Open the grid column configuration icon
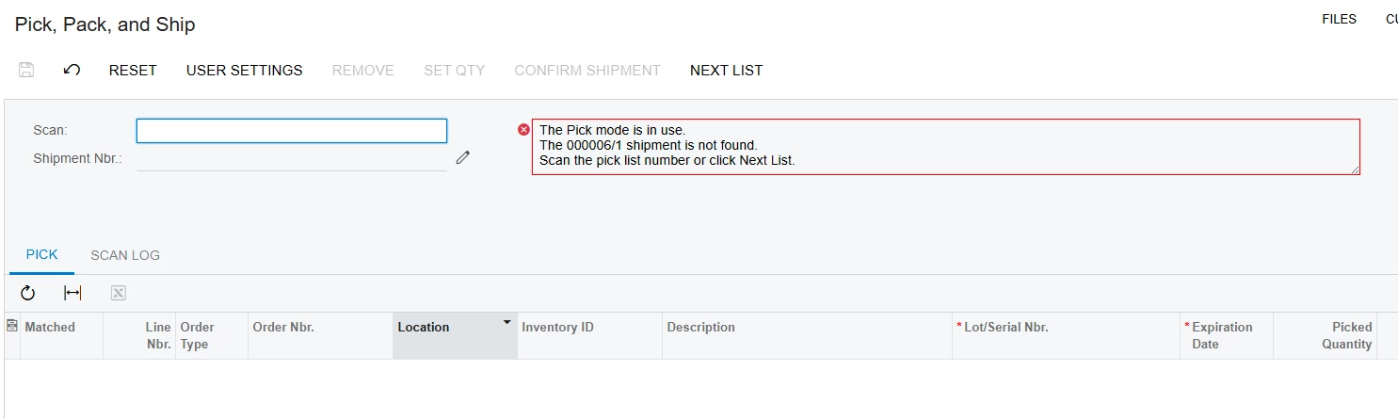The width and height of the screenshot is (1398, 419). coord(11,326)
